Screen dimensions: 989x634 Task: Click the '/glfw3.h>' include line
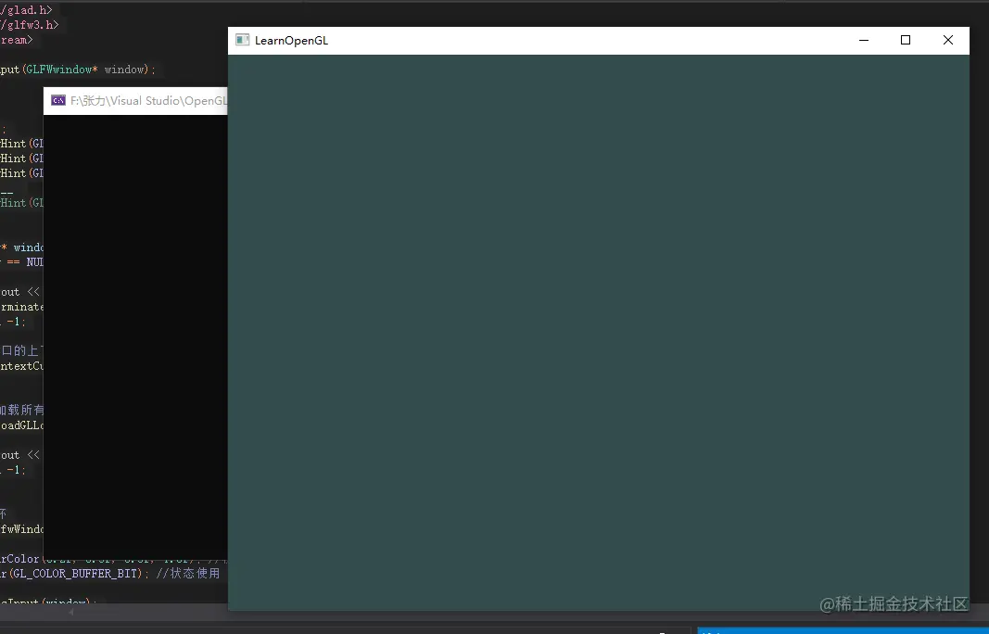[30, 25]
